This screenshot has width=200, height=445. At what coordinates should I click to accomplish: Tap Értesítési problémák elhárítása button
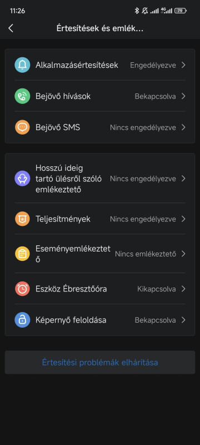tap(100, 363)
